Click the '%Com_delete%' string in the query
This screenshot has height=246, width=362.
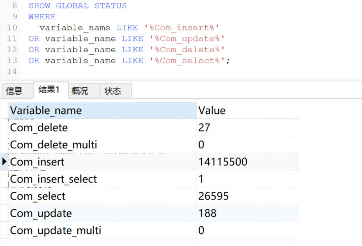[187, 50]
